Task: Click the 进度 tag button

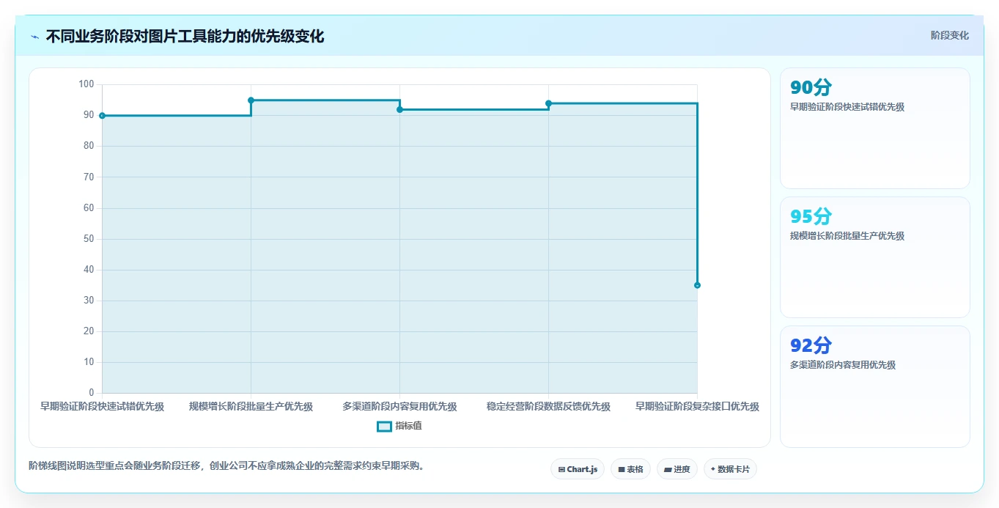Action: 677,469
